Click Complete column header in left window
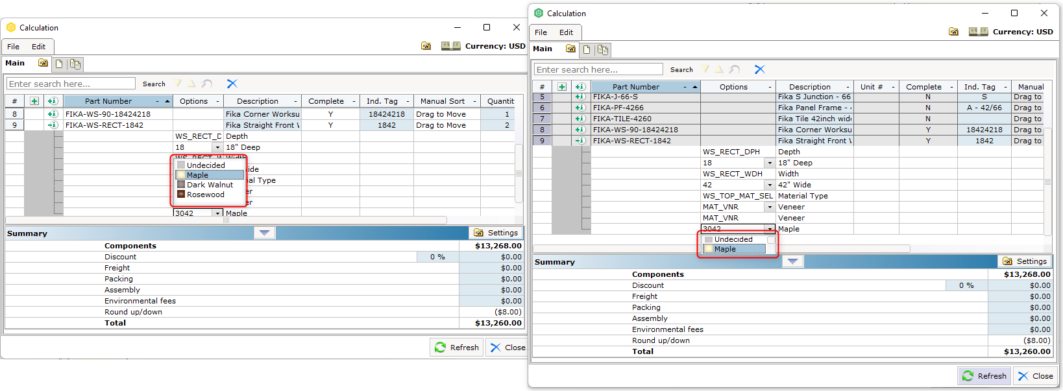 coord(331,101)
